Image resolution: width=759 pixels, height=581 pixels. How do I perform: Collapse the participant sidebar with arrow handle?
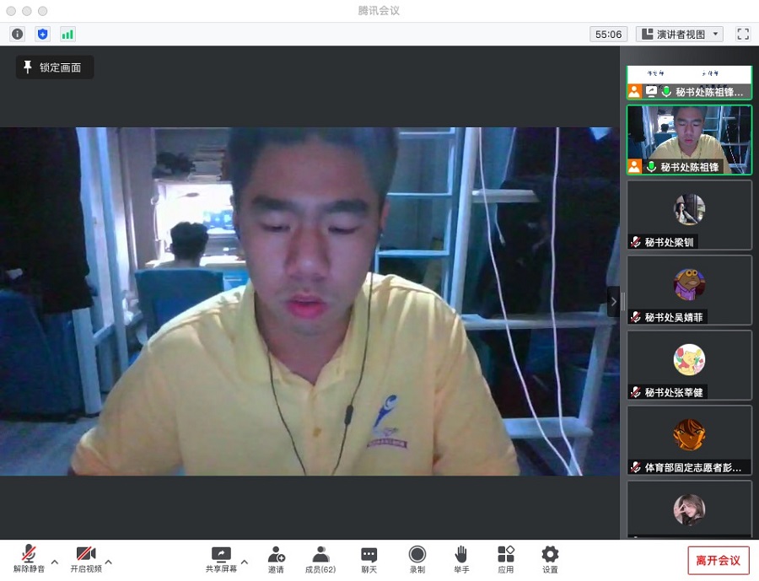click(613, 302)
